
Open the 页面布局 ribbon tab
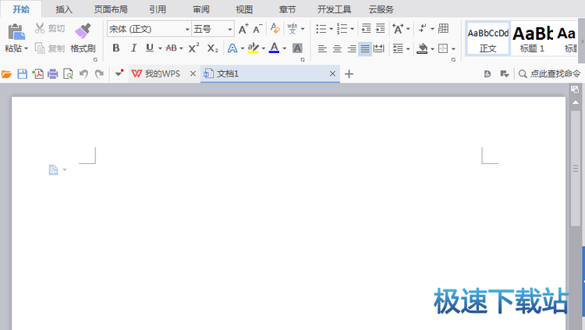tap(111, 9)
